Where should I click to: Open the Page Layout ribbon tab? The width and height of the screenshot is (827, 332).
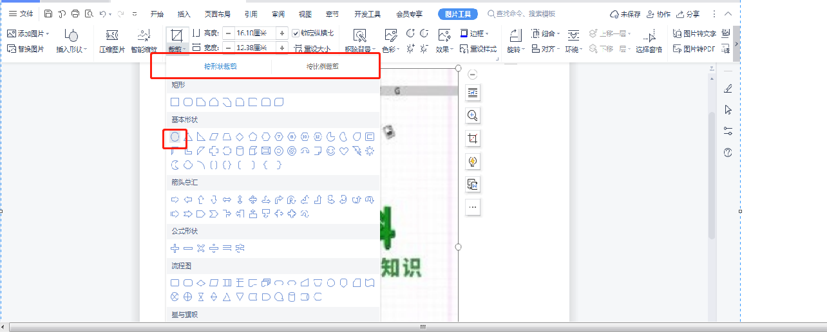coord(216,14)
